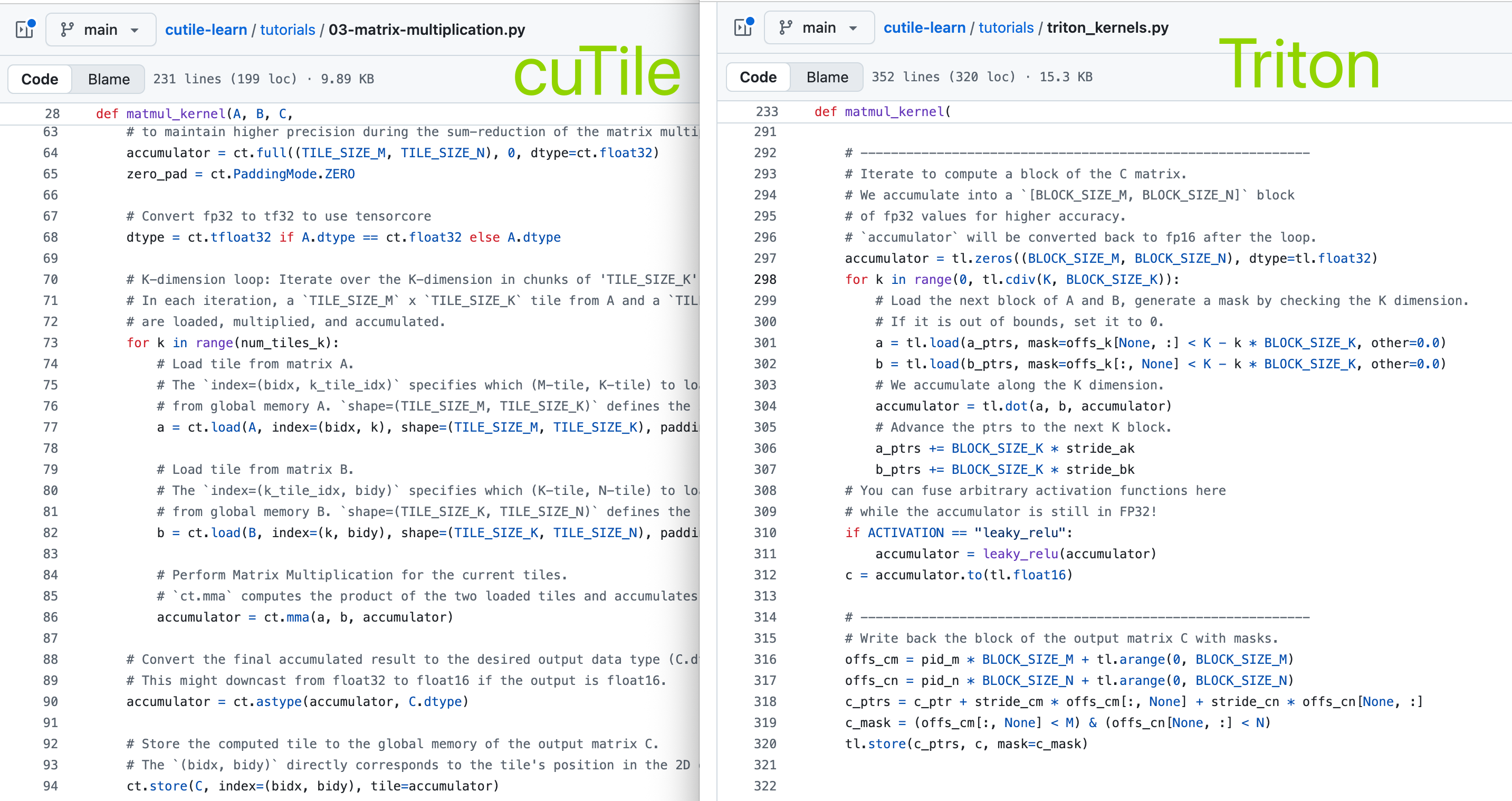Image resolution: width=1512 pixels, height=801 pixels.
Task: Click the branch icon beside main on cuTile side
Action: click(68, 29)
